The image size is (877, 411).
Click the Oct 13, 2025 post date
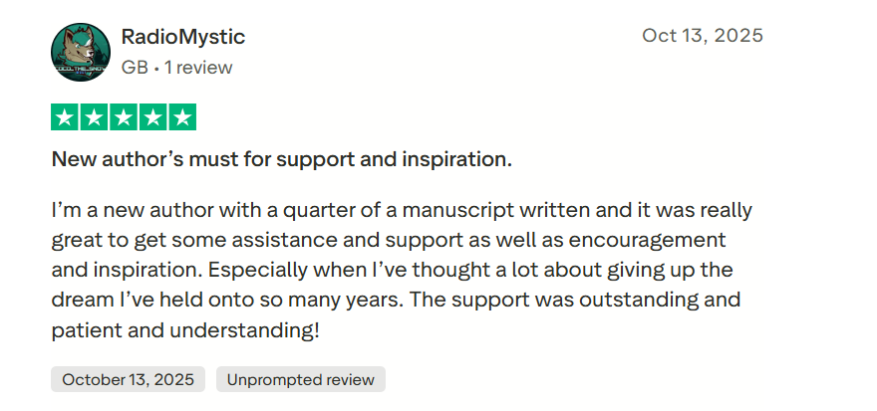(x=702, y=36)
